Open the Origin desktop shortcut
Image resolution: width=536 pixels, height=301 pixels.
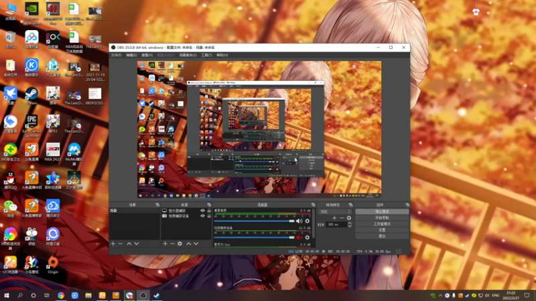53,264
